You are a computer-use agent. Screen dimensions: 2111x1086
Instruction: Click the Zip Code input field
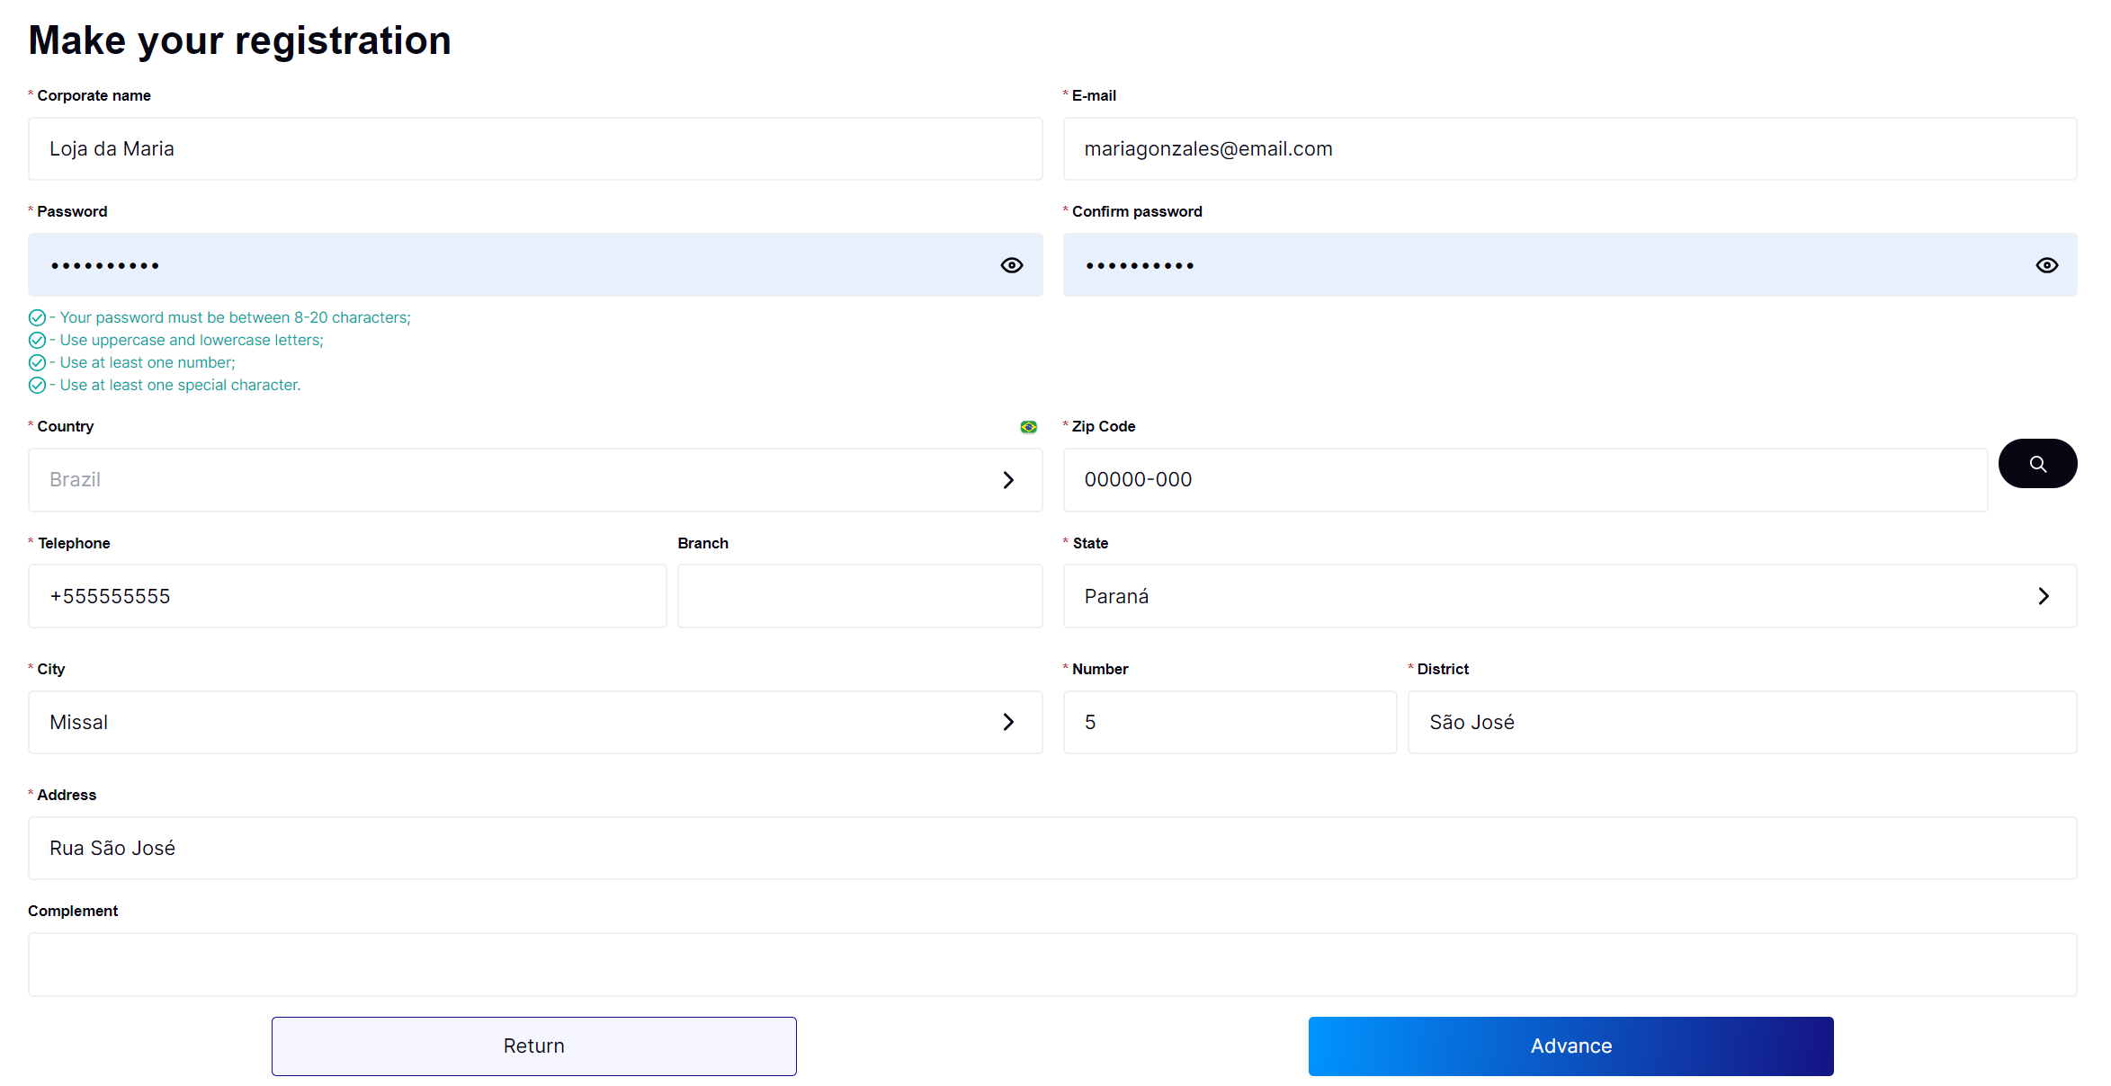click(1525, 480)
